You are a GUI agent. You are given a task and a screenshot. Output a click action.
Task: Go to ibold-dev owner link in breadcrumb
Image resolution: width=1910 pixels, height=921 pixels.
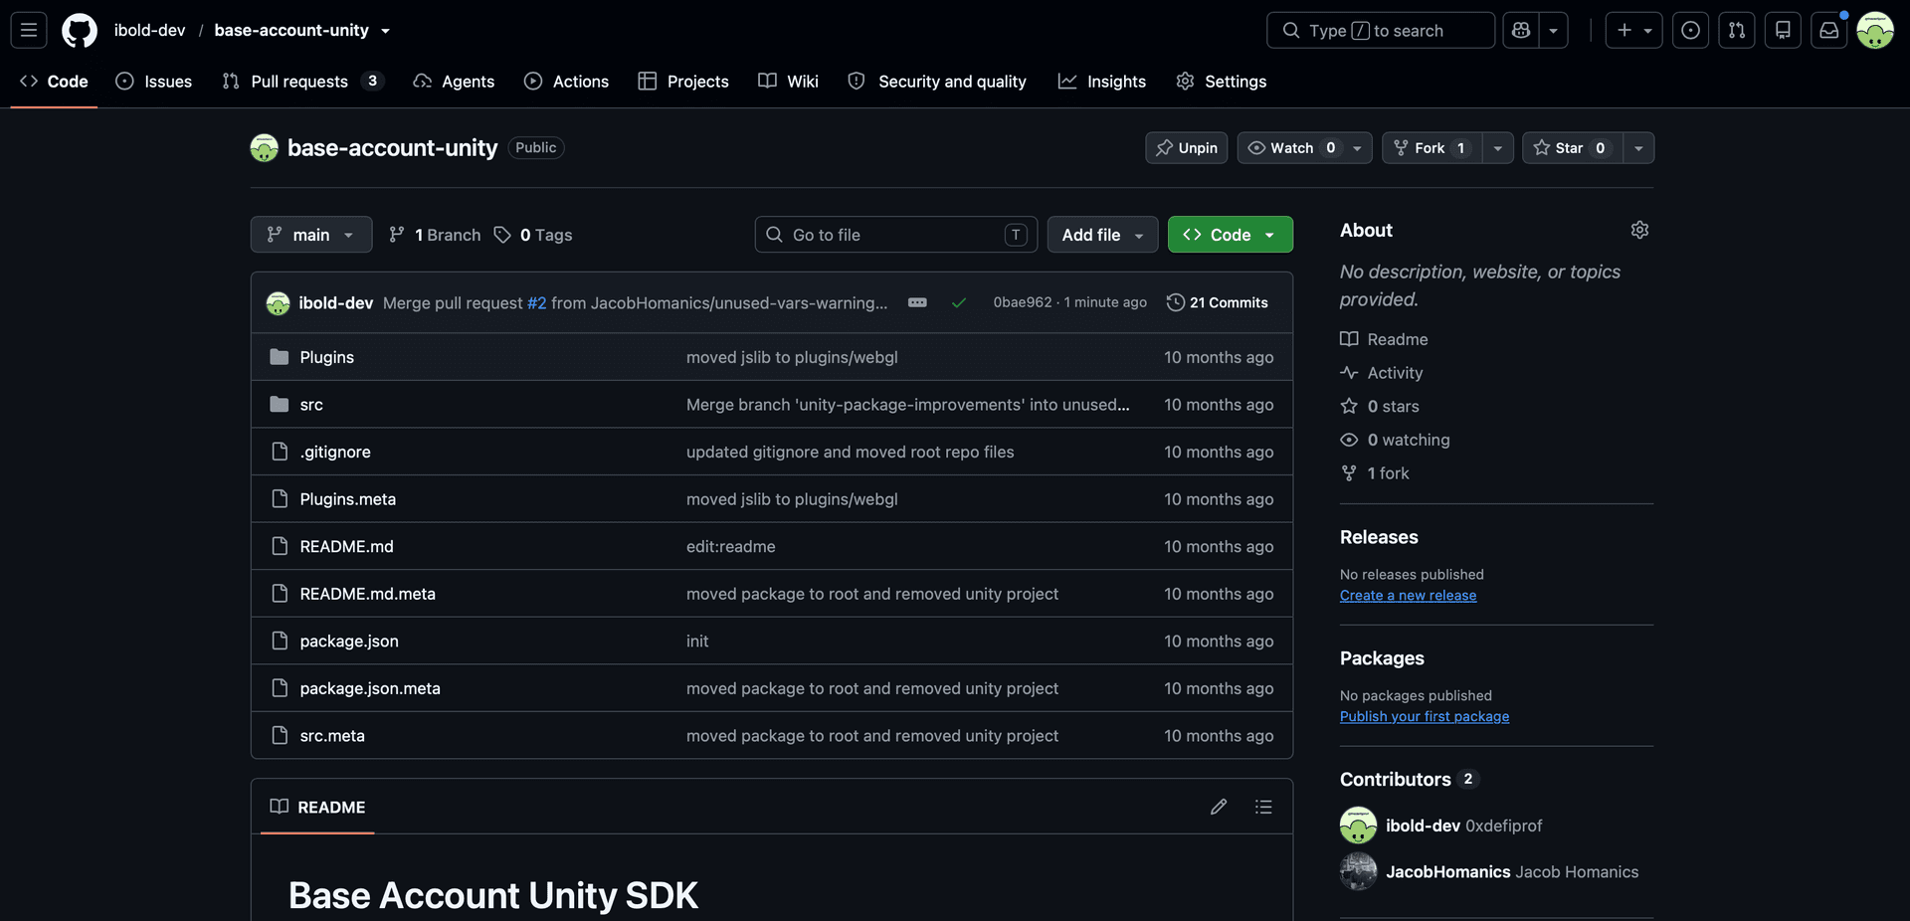tap(149, 30)
